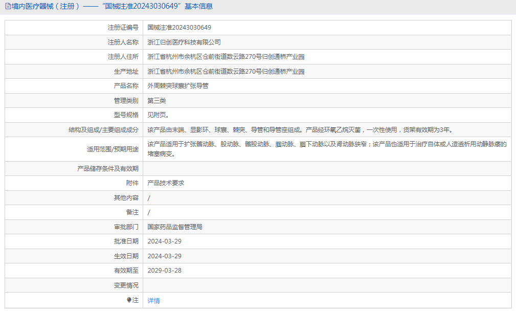Click the 产品储存条件及有效期 label

coord(107,169)
